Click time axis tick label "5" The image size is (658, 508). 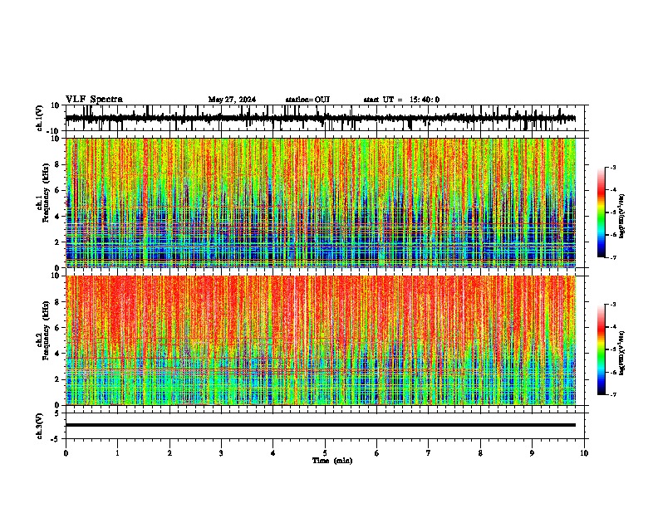[325, 453]
